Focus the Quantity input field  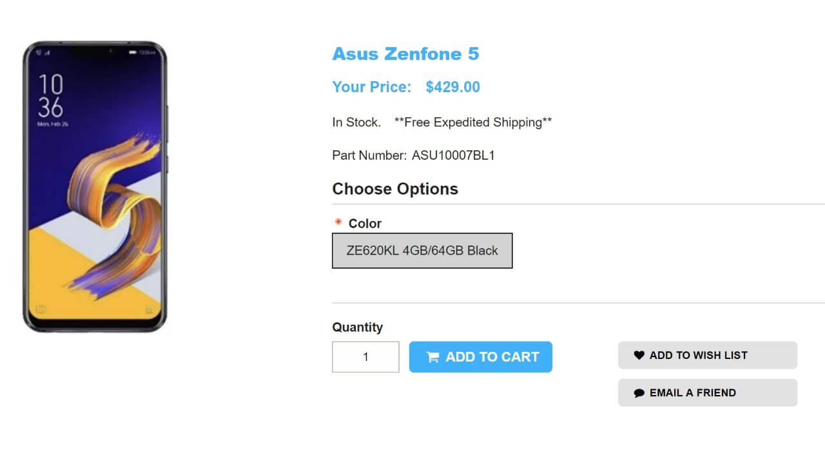365,357
